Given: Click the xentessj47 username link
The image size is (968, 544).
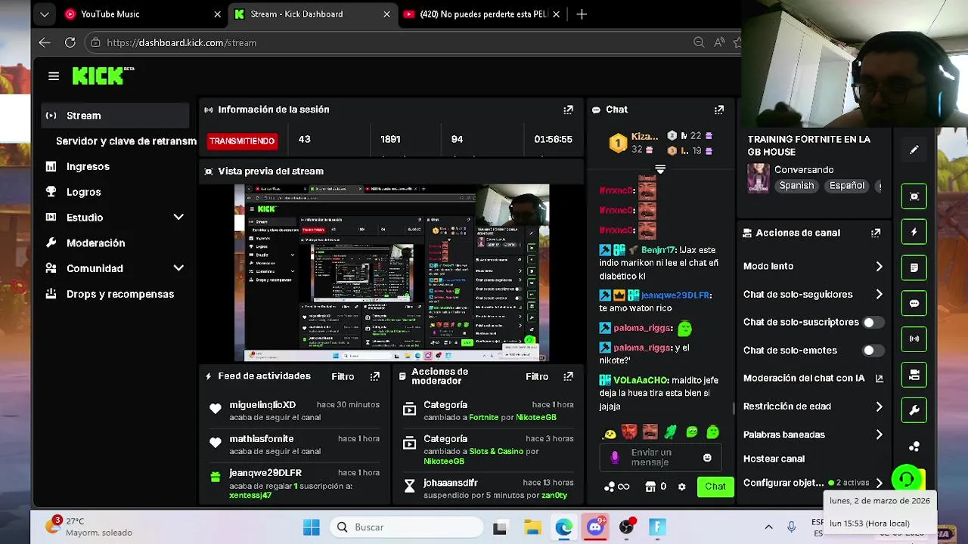Looking at the screenshot, I should coord(250,496).
